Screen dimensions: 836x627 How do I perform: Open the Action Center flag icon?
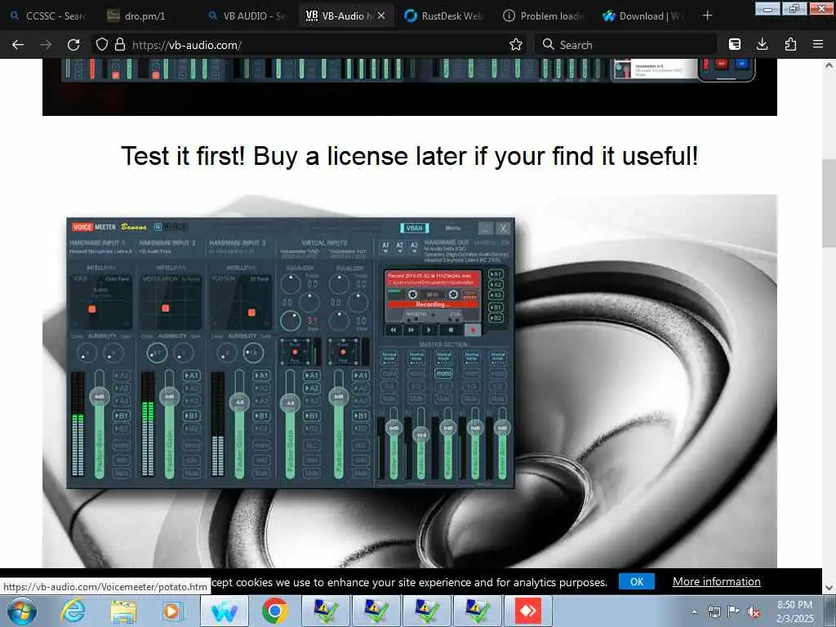(x=734, y=611)
